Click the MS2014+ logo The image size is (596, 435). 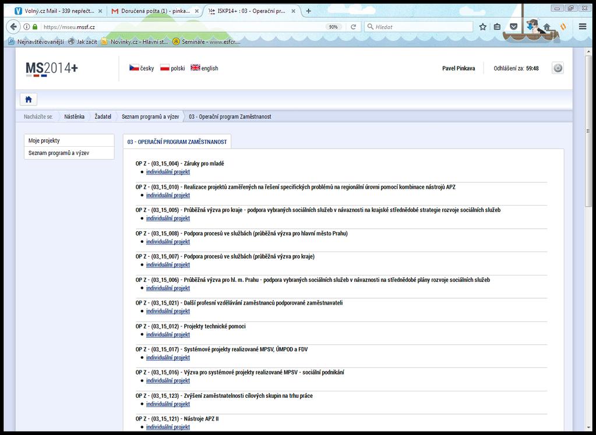[52, 69]
